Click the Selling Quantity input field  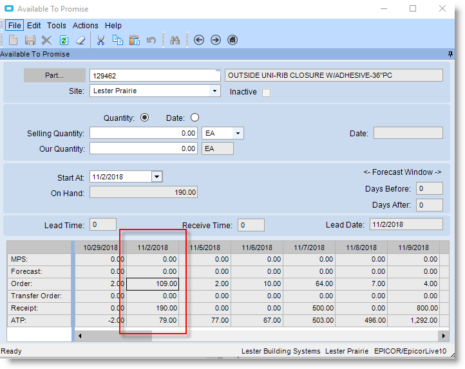click(x=144, y=133)
